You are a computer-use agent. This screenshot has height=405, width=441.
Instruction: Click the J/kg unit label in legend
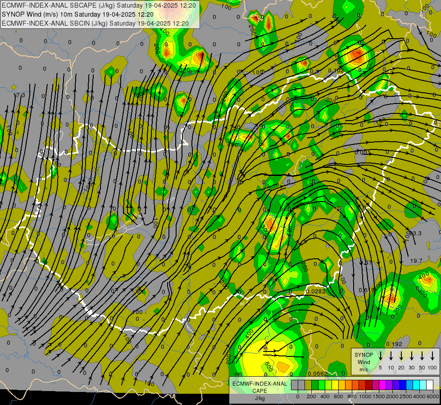(259, 398)
